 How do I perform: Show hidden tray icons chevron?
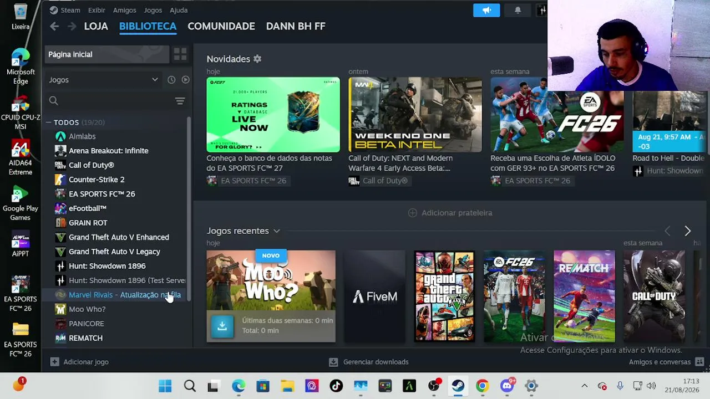pos(584,386)
